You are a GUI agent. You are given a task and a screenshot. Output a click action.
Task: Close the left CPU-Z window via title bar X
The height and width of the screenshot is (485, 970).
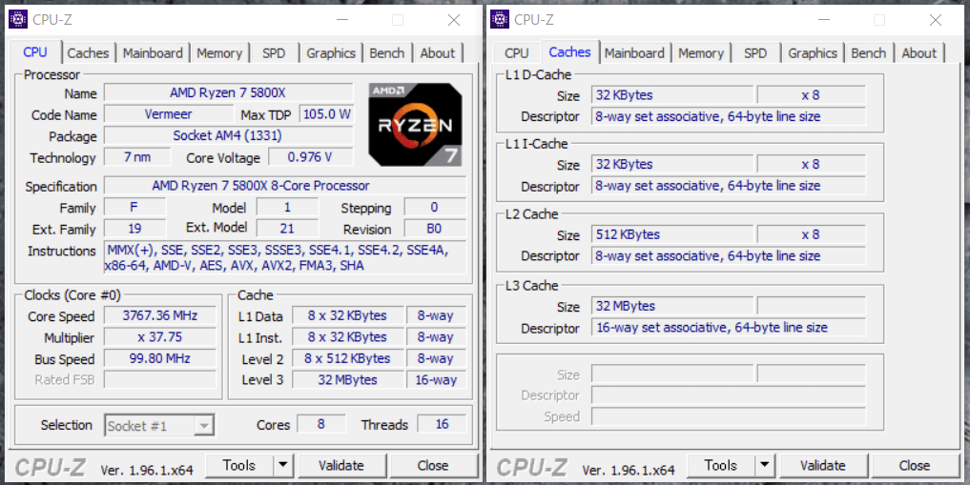pos(454,20)
